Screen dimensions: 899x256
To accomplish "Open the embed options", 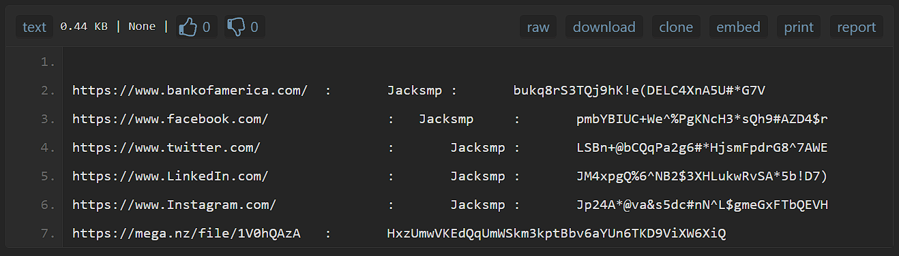I will 738,27.
